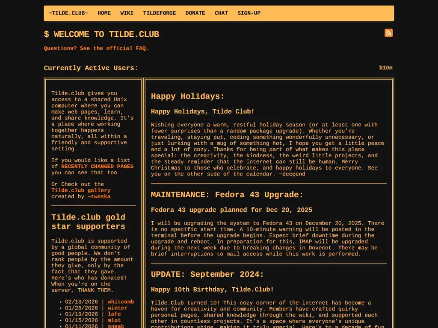Open the WIKI page
438x328 pixels.
point(127,13)
